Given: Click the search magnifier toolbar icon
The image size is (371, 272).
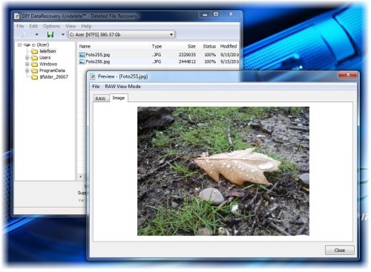Looking at the screenshot, I should pyautogui.click(x=24, y=34).
